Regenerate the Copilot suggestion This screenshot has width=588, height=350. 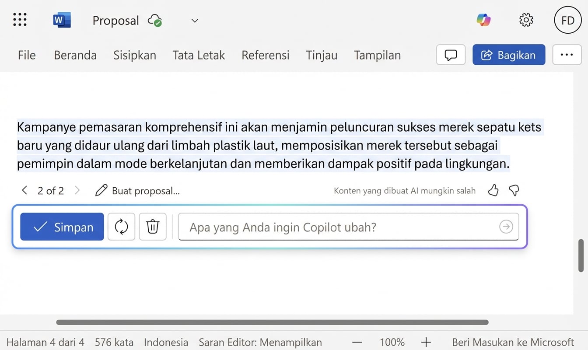[121, 227]
